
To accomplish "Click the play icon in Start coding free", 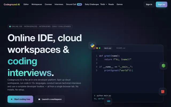I will [x=12, y=99].
